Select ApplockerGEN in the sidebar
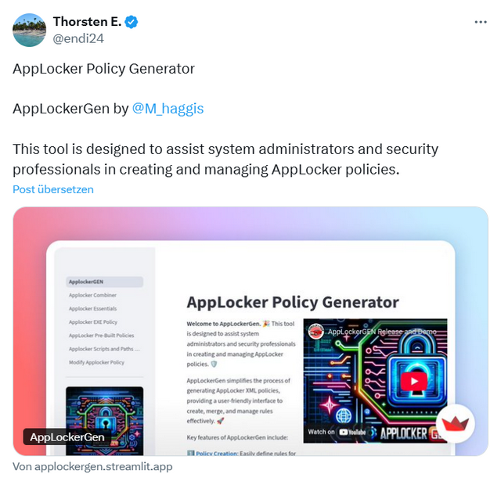The image size is (501, 485). point(104,282)
